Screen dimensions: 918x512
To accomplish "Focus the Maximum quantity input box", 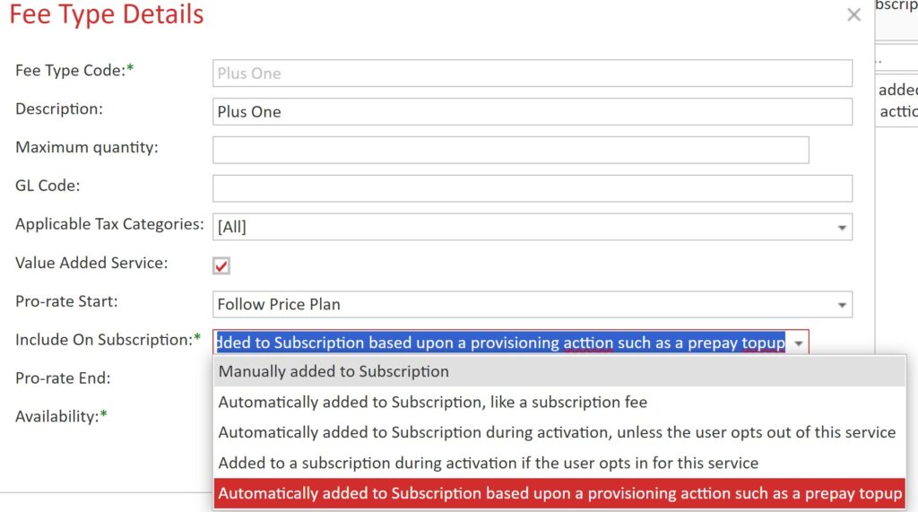I will 510,150.
